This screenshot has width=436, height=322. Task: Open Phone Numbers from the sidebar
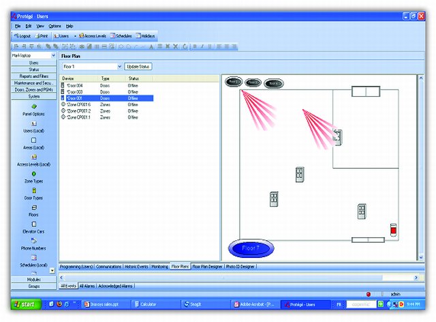point(33,241)
